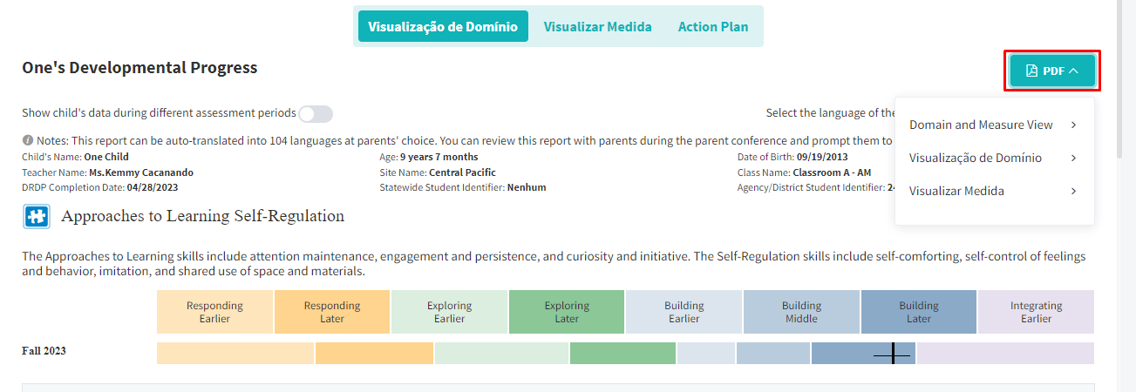The width and height of the screenshot is (1136, 392).
Task: Expand the arrow beside Visualizar Medida in the PDF menu
Action: pos(1073,191)
